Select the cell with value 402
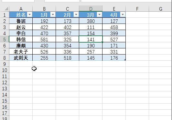Screen dimensions: 172x120 [67, 27]
